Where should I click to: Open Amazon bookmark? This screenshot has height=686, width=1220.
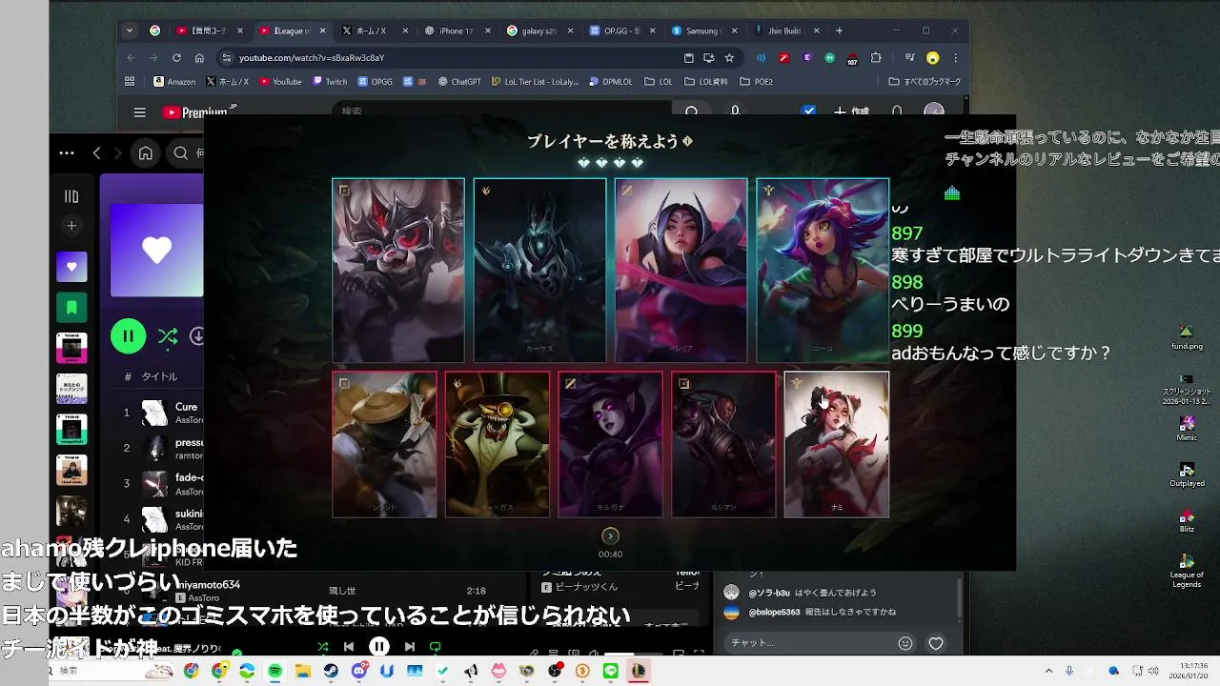click(x=174, y=82)
